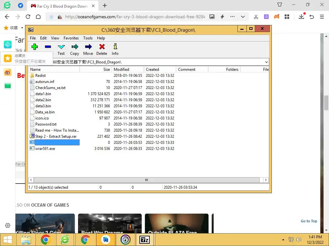
Task: Show hidden system tray icons
Action: pyautogui.click(x=283, y=240)
